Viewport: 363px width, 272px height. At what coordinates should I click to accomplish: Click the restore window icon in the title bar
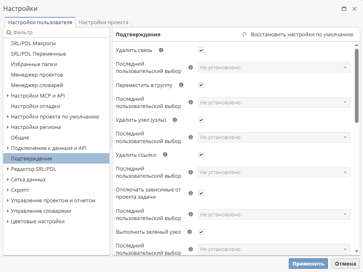click(x=344, y=8)
